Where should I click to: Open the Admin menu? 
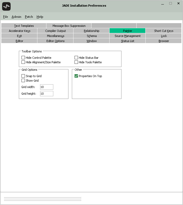(x=16, y=17)
